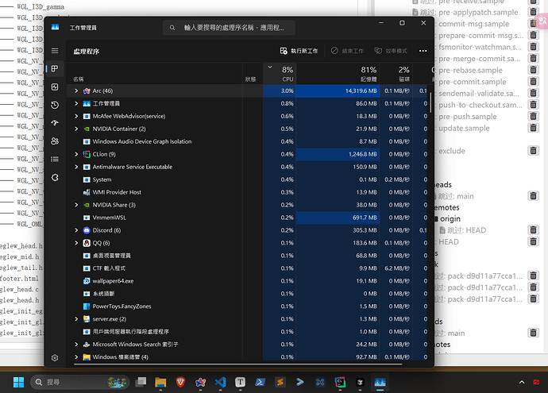This screenshot has width=548, height=393.
Task: Open the Startup apps page in sidebar
Action: click(x=55, y=123)
